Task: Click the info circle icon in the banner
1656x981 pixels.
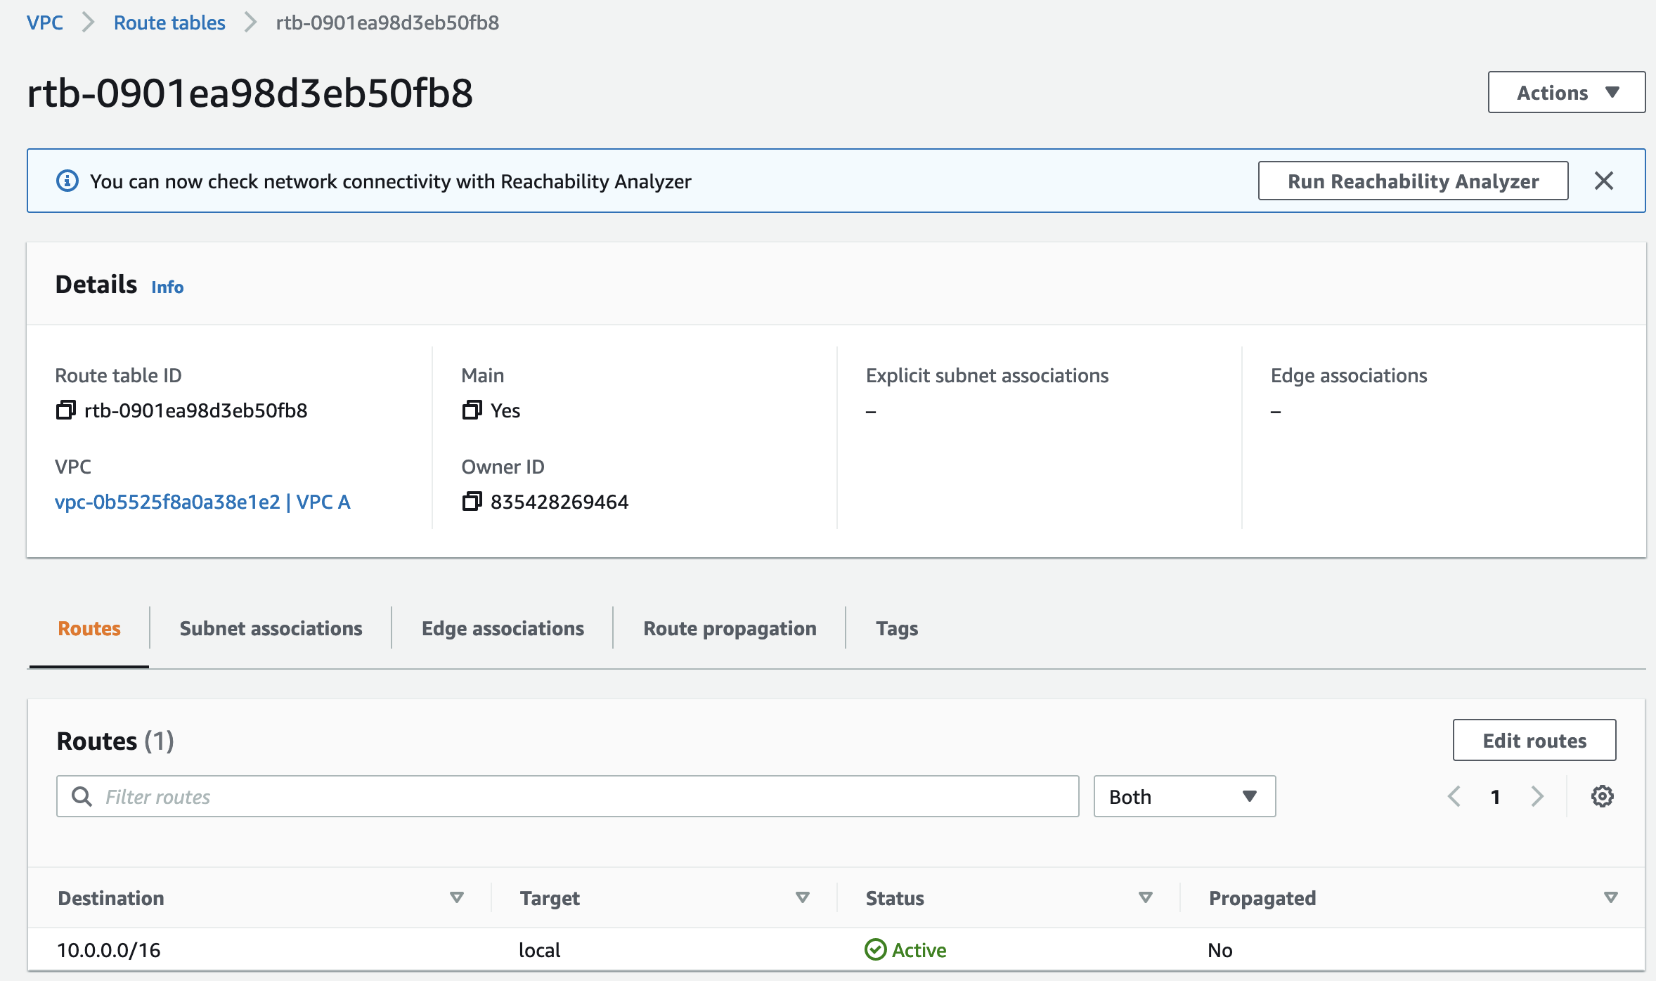Action: pyautogui.click(x=67, y=181)
